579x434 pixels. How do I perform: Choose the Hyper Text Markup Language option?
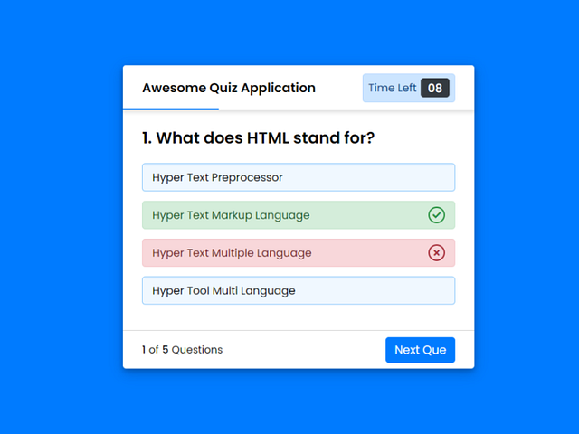point(299,215)
